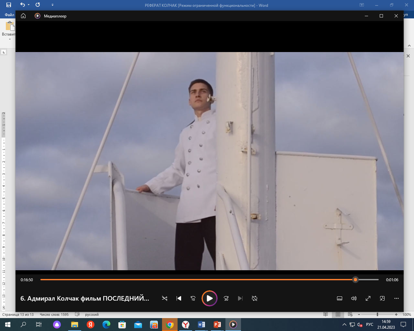The image size is (414, 331).
Task: Open more options ellipsis menu
Action: [x=397, y=298]
